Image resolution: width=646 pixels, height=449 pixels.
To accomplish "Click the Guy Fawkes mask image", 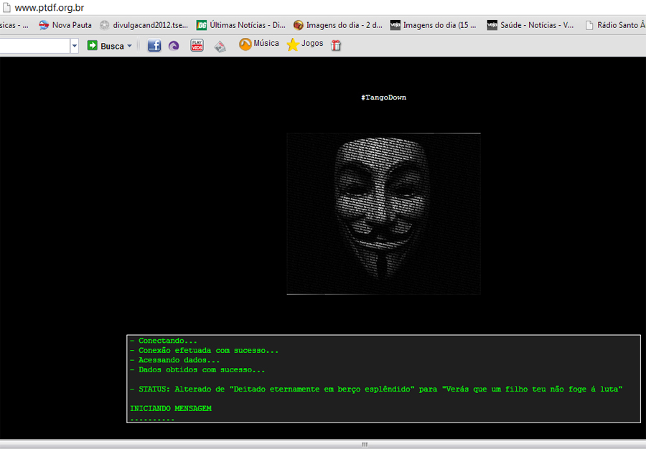I will pos(383,214).
